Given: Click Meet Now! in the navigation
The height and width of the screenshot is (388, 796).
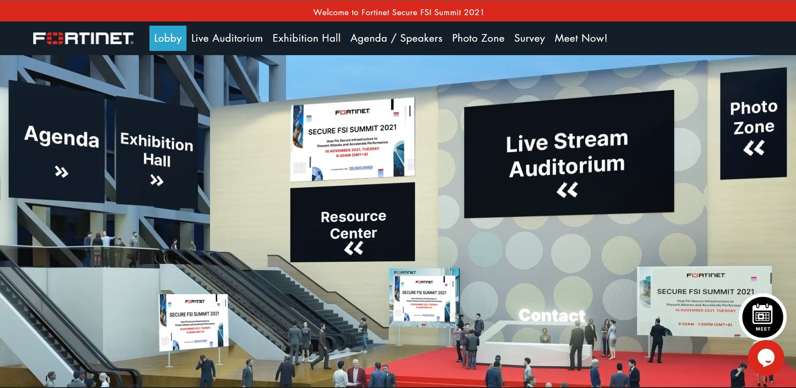Looking at the screenshot, I should [581, 38].
